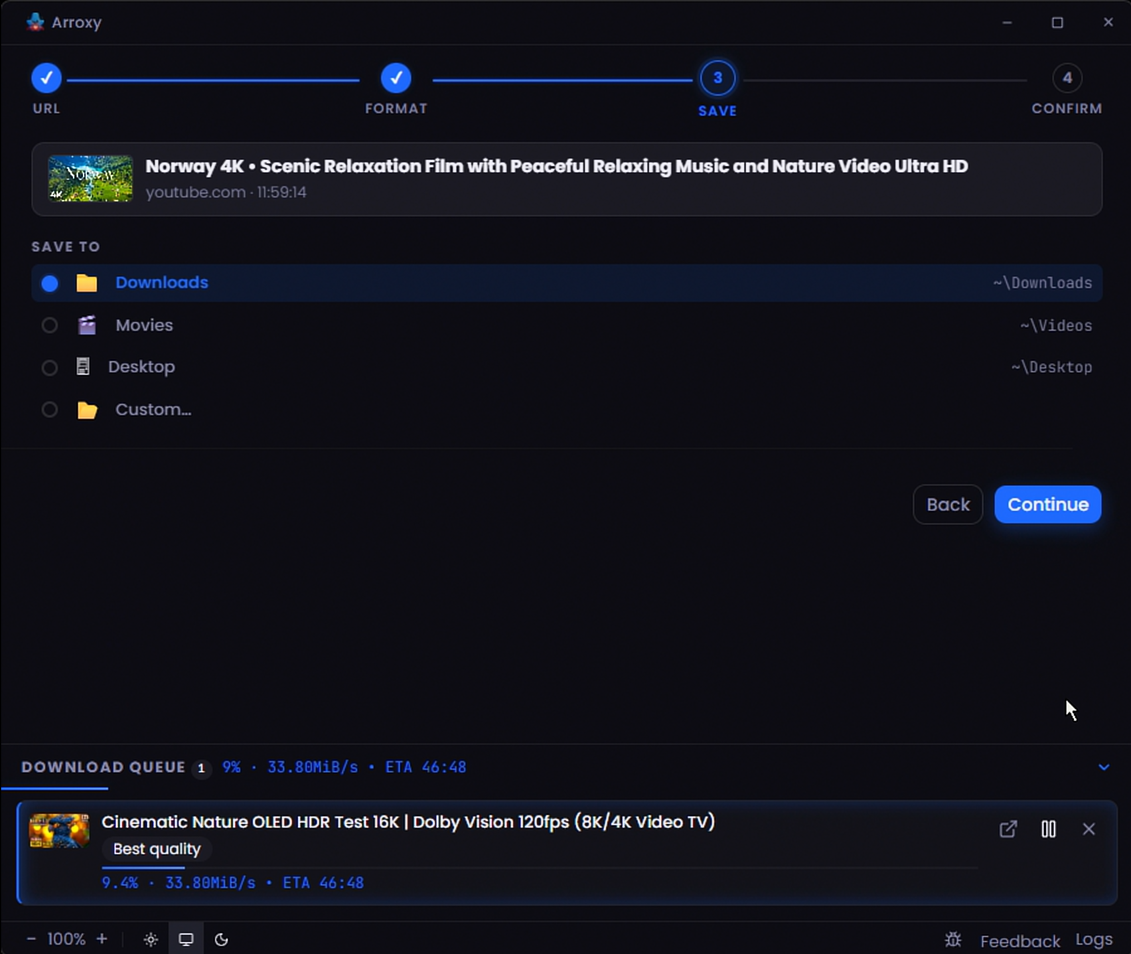This screenshot has width=1131, height=954.
Task: Click the ~\Videos path text
Action: coord(1056,325)
